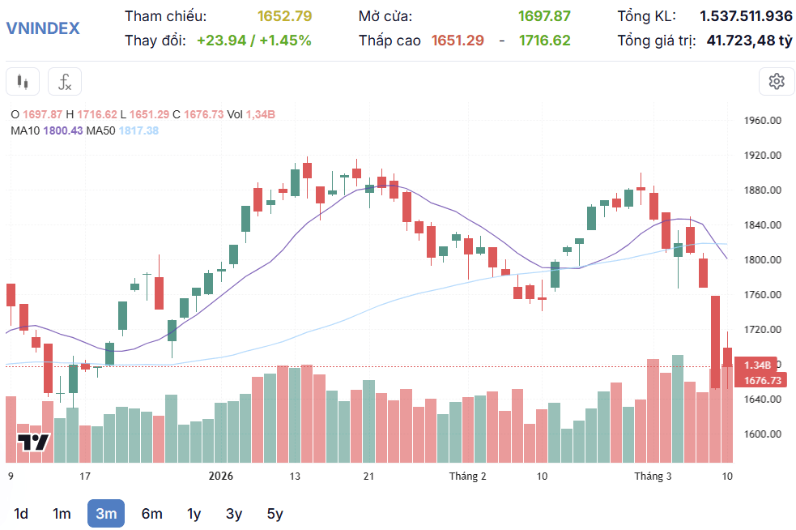This screenshot has height=530, width=796.
Task: Click the TradingView logo on the chart
Action: (33, 442)
